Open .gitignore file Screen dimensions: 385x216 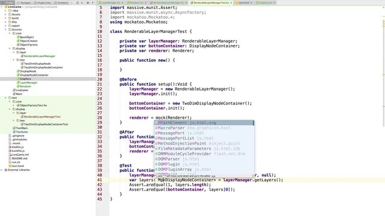click(x=16, y=136)
